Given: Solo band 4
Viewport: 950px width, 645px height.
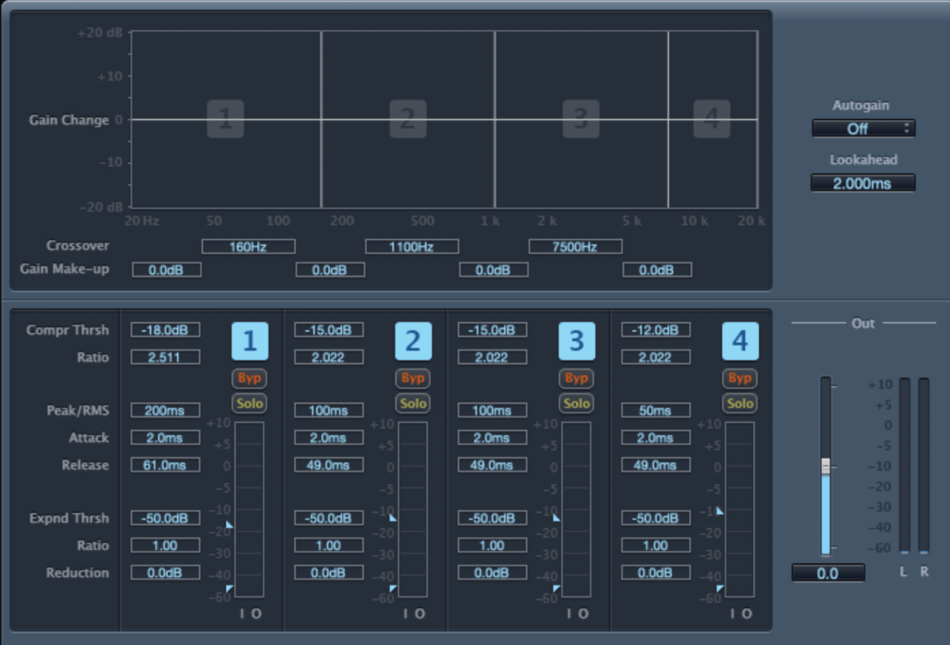Looking at the screenshot, I should [x=740, y=403].
